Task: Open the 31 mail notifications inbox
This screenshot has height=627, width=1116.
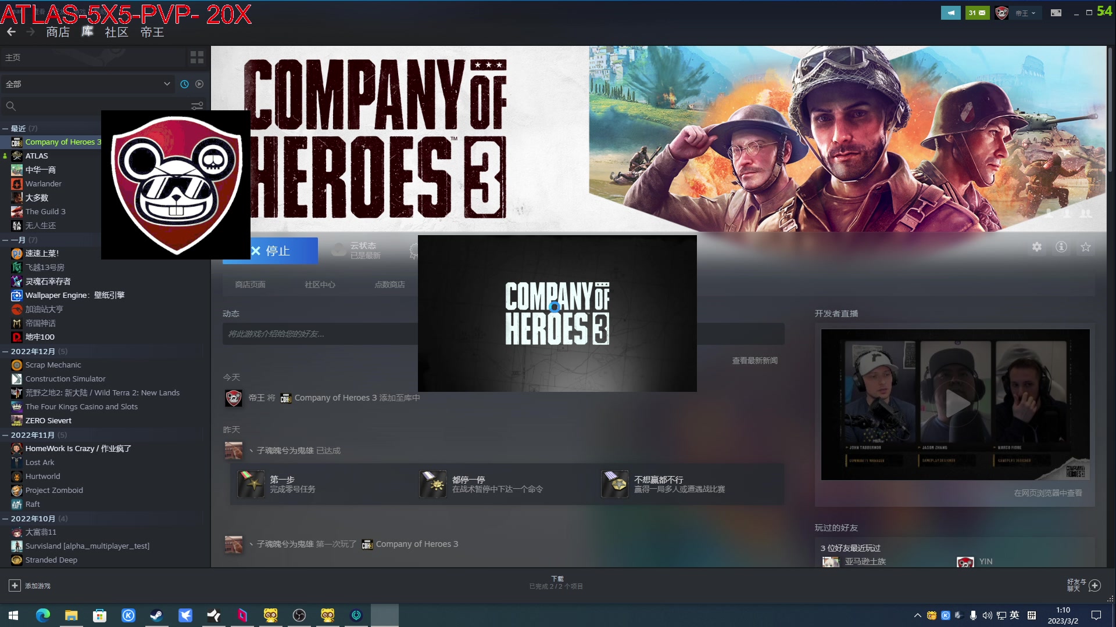Action: click(977, 13)
